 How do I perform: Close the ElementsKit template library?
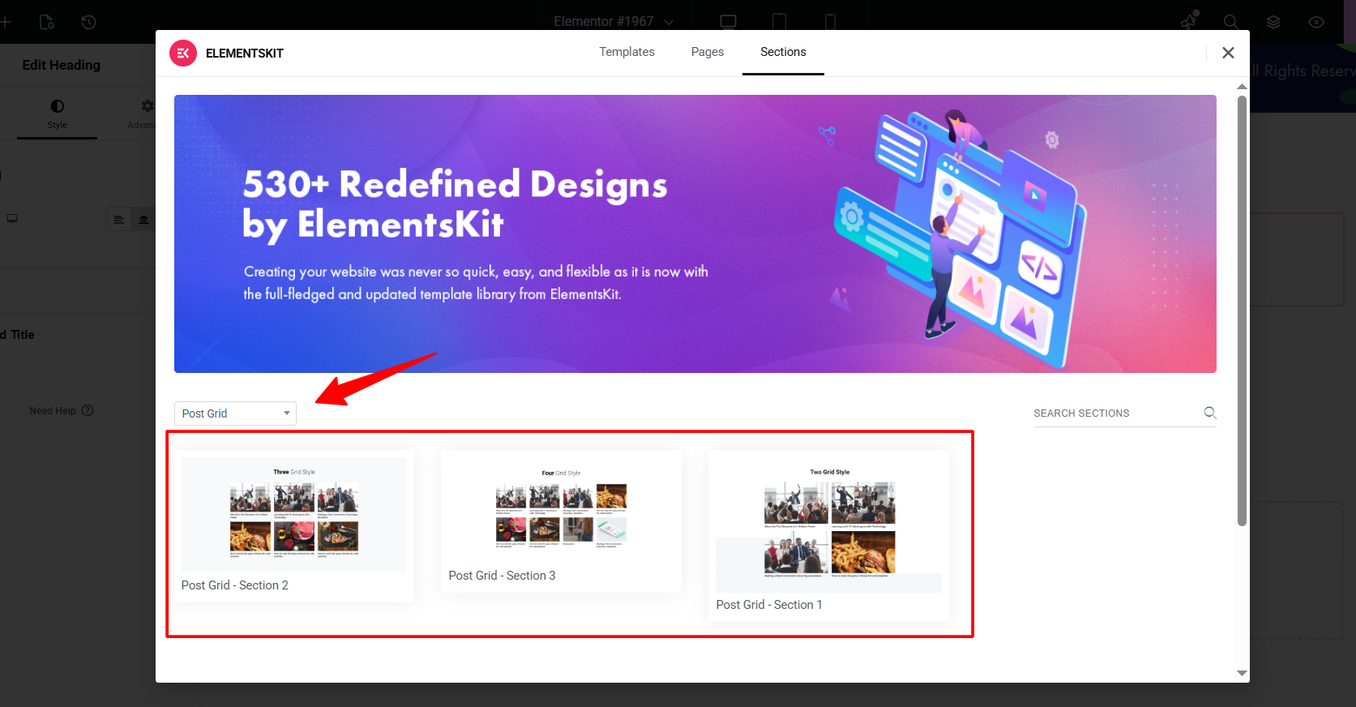point(1228,53)
